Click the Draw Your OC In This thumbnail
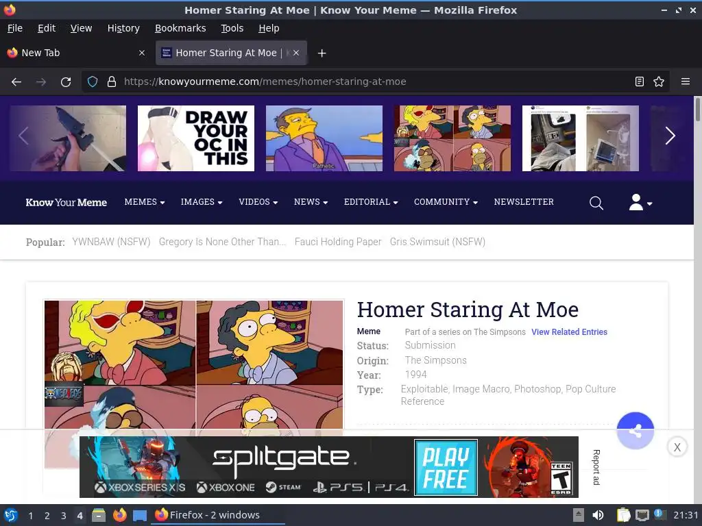 pyautogui.click(x=195, y=138)
